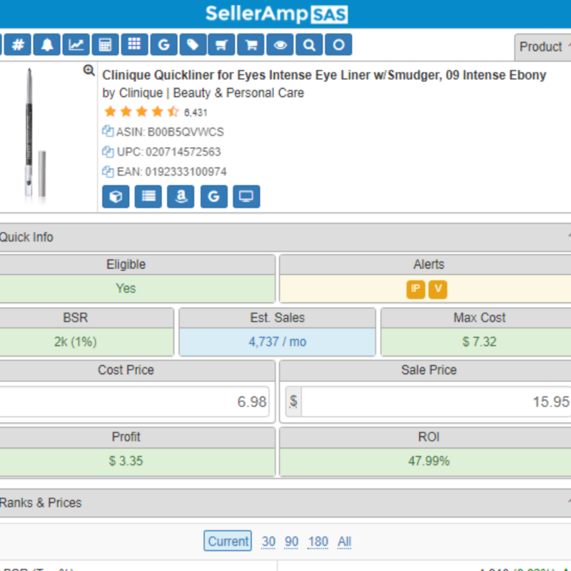
Task: Click the Eligible Yes value
Action: click(x=126, y=288)
